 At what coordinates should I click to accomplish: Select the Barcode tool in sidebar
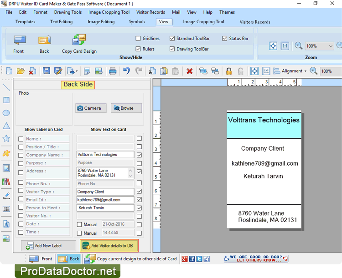[6, 209]
